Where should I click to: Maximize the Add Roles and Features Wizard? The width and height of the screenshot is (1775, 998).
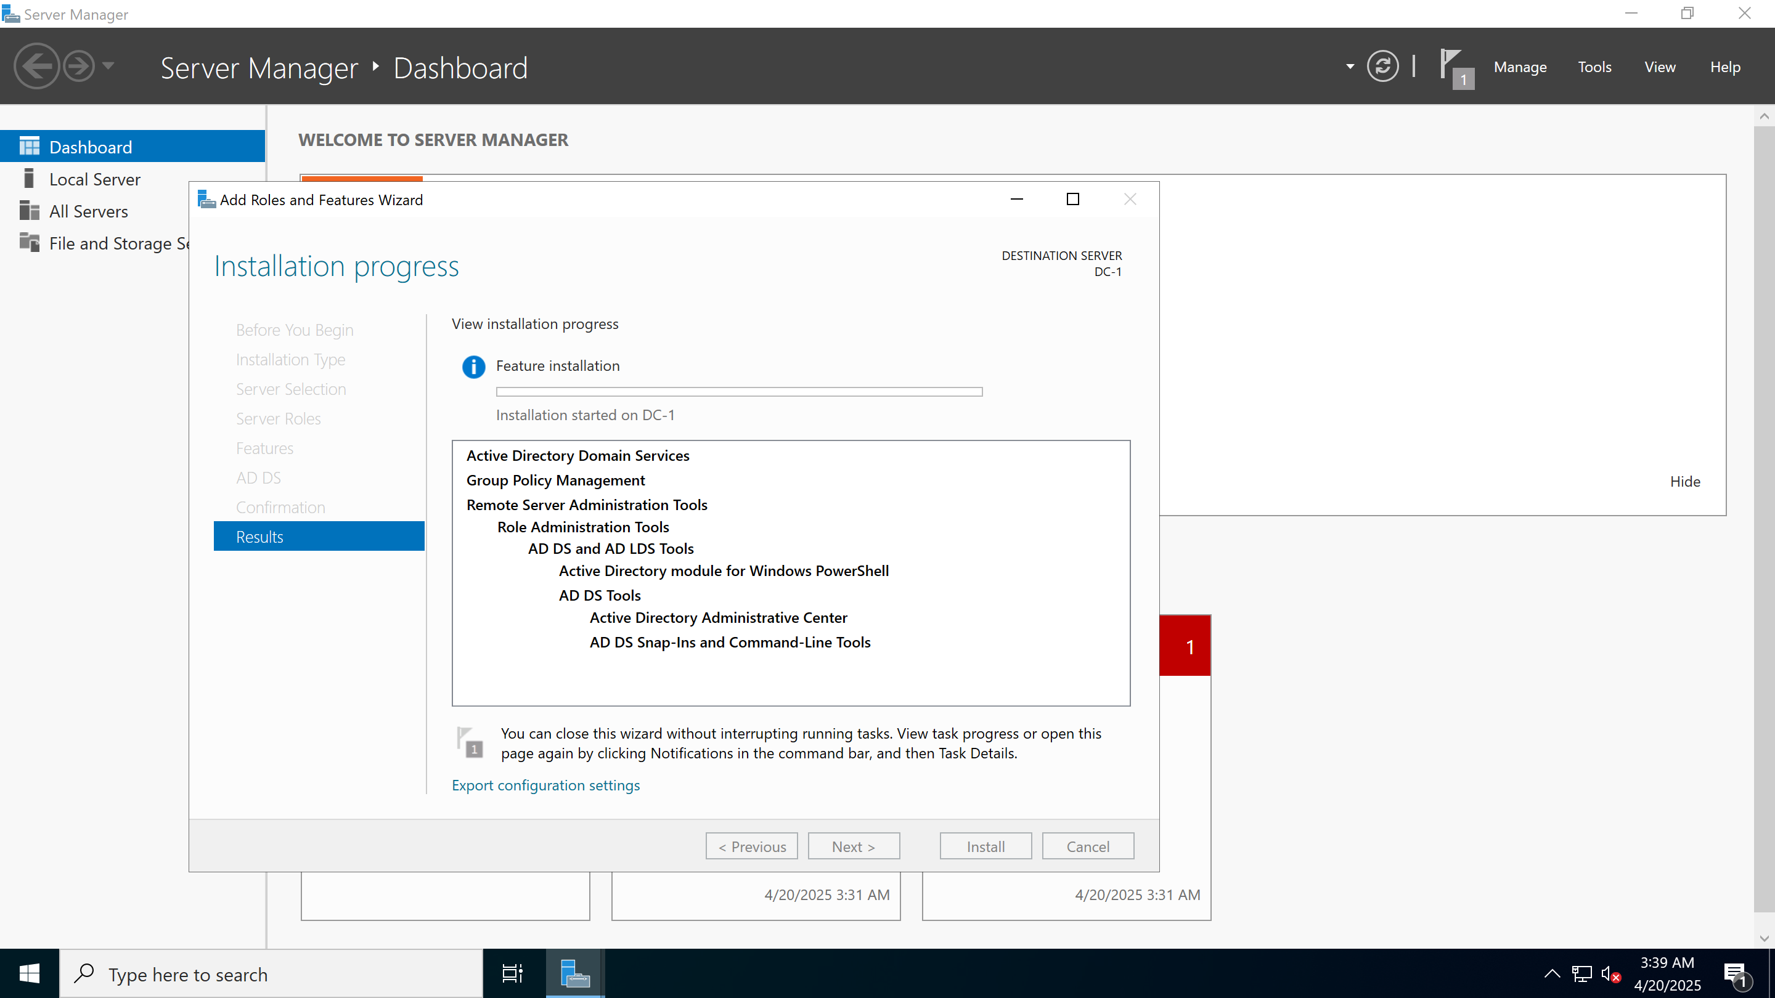[1072, 199]
